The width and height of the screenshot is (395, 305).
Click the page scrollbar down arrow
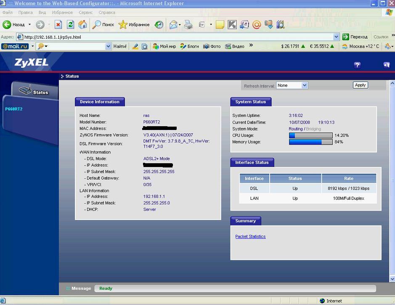(x=392, y=279)
